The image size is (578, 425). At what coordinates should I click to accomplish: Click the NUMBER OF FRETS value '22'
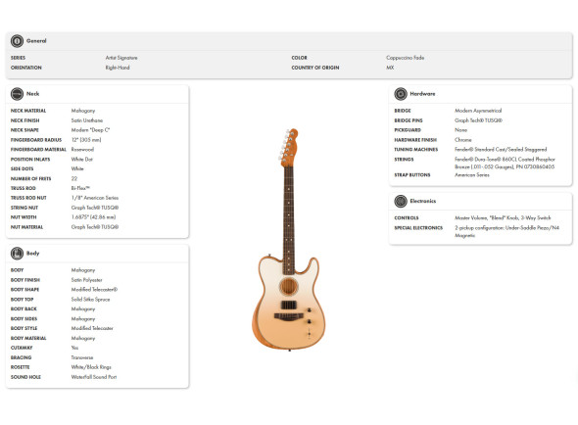tap(74, 179)
